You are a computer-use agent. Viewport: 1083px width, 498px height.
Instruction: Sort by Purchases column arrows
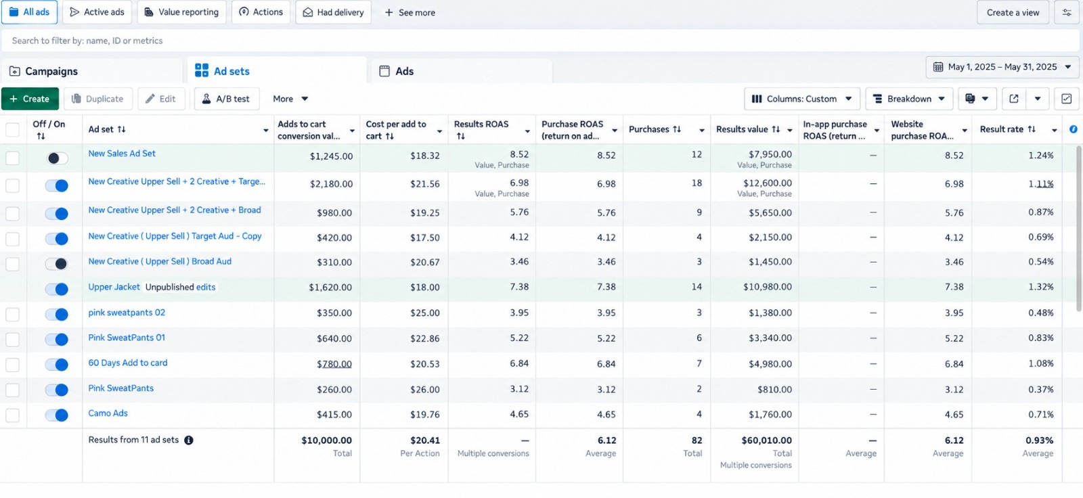tap(677, 129)
